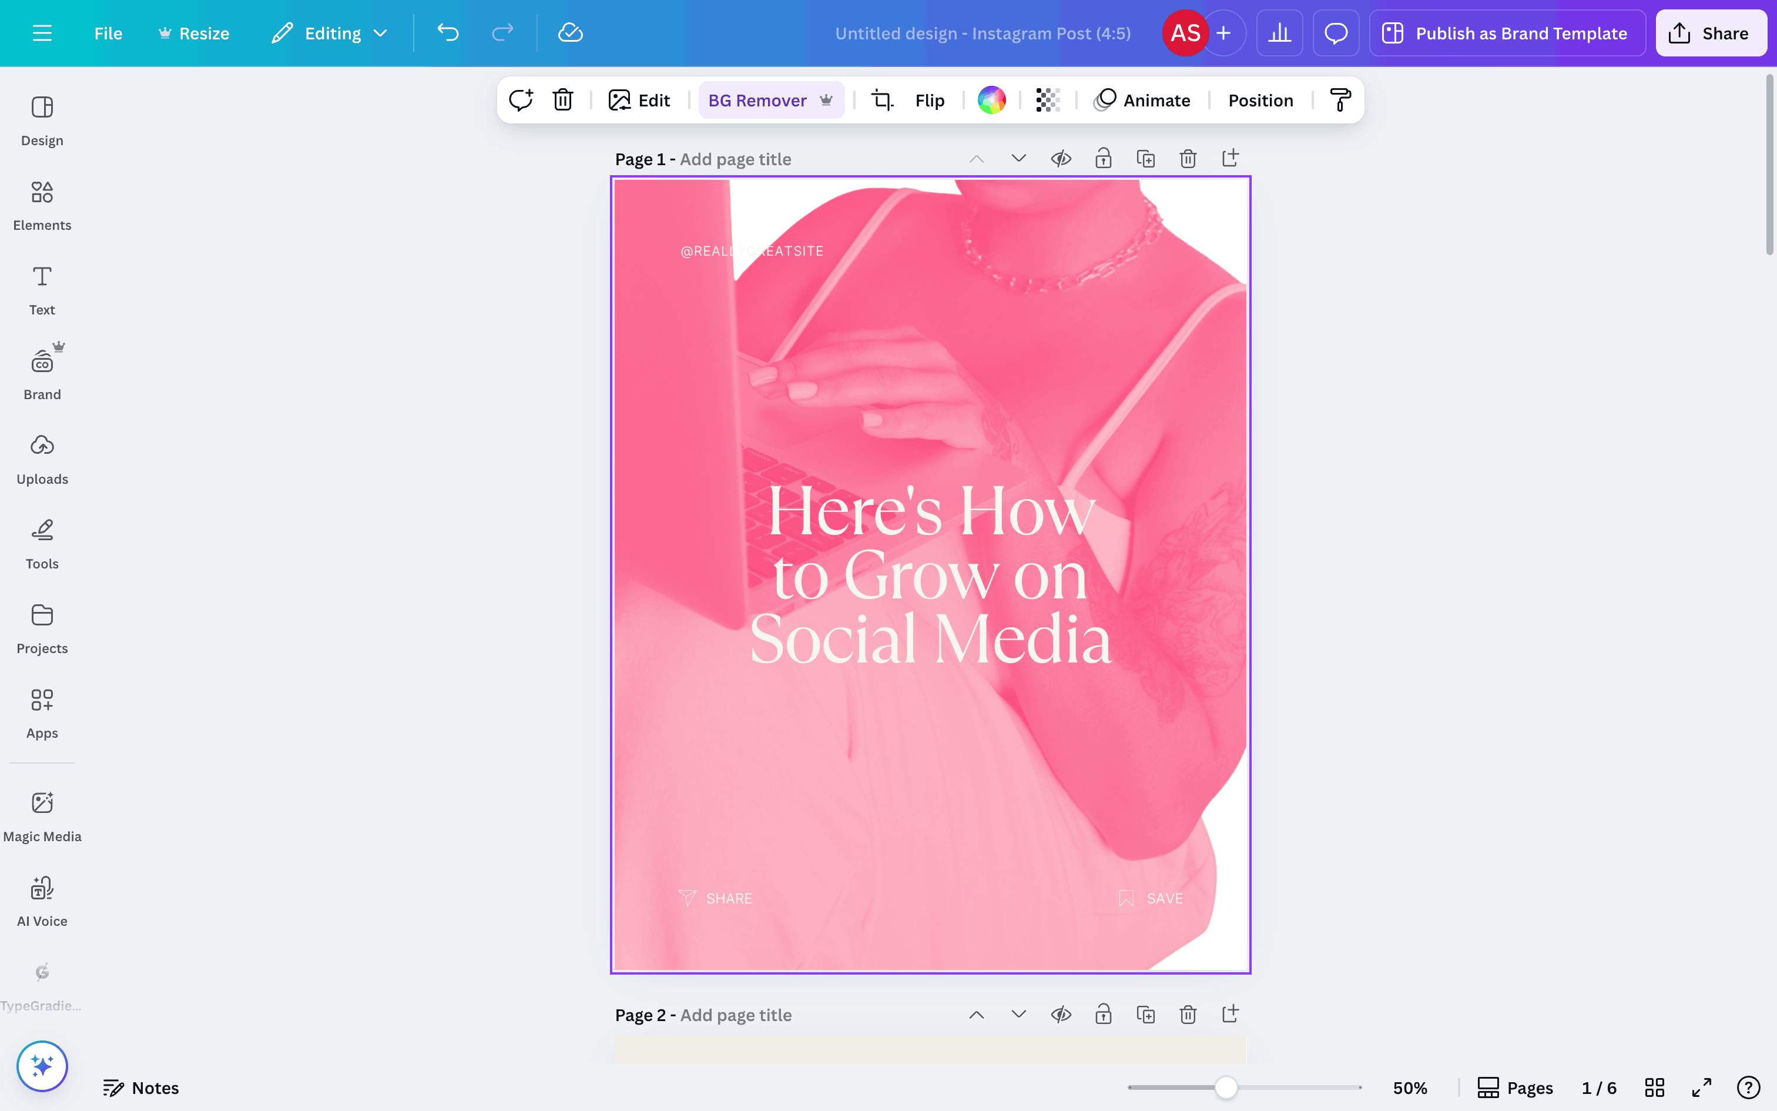Viewport: 1777px width, 1111px height.
Task: Duplicate Page 1 using its duplicate icon
Action: (1145, 159)
